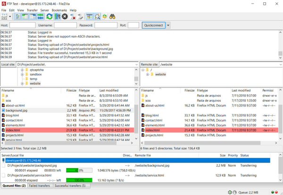Reconnect to the last used server
The image size is (283, 195).
click(80, 16)
